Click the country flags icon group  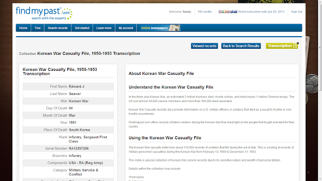click(x=228, y=12)
